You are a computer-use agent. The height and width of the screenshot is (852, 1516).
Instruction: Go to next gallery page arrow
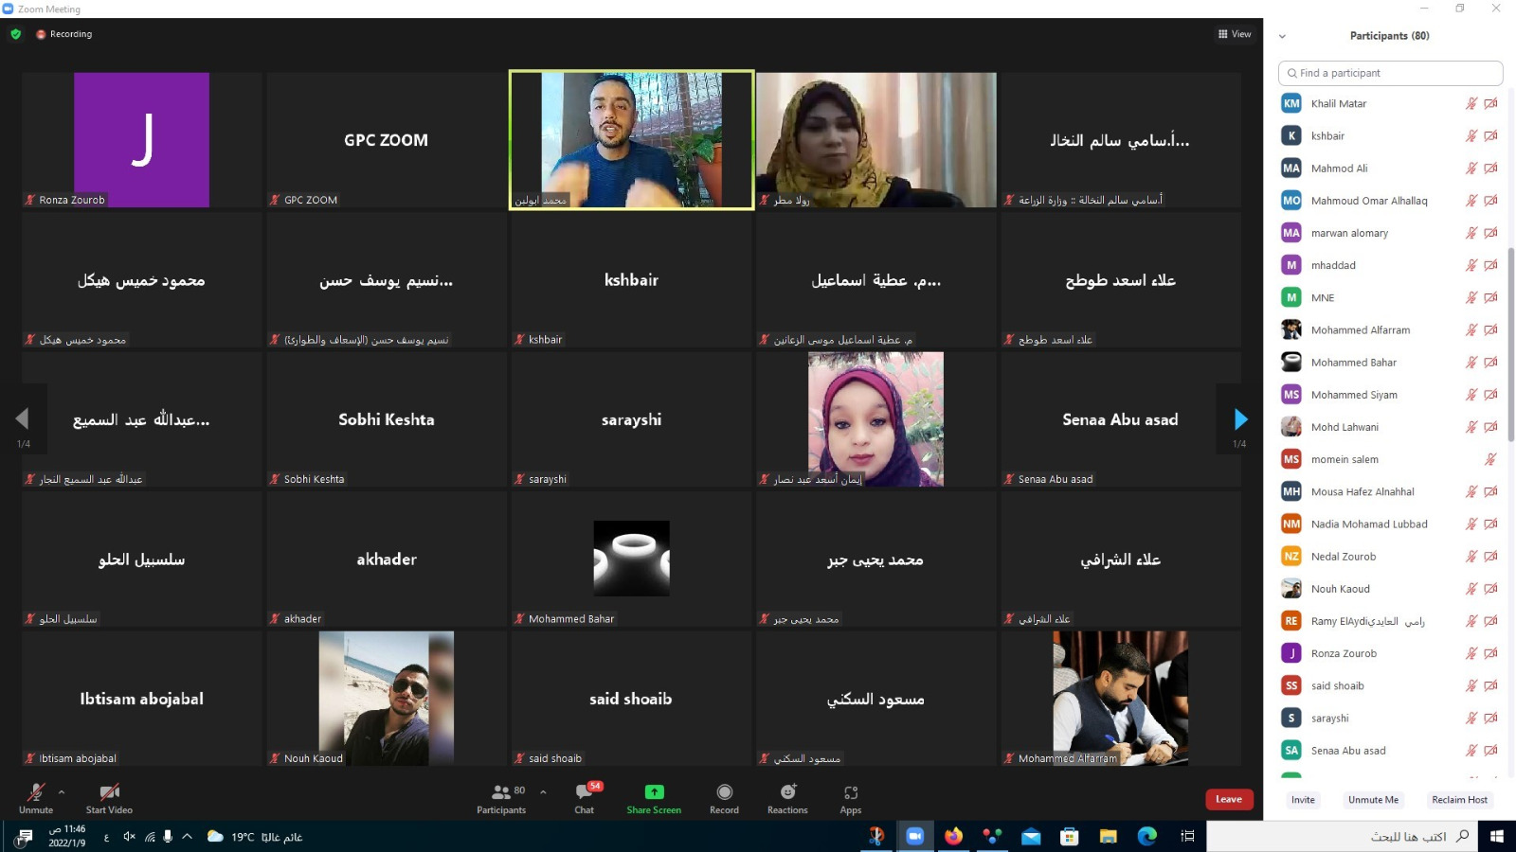(1240, 419)
